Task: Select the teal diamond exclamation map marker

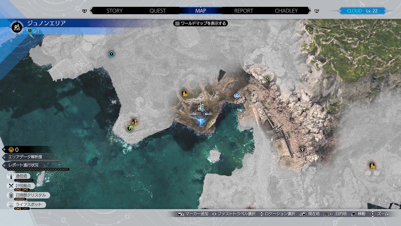Action: [111, 54]
